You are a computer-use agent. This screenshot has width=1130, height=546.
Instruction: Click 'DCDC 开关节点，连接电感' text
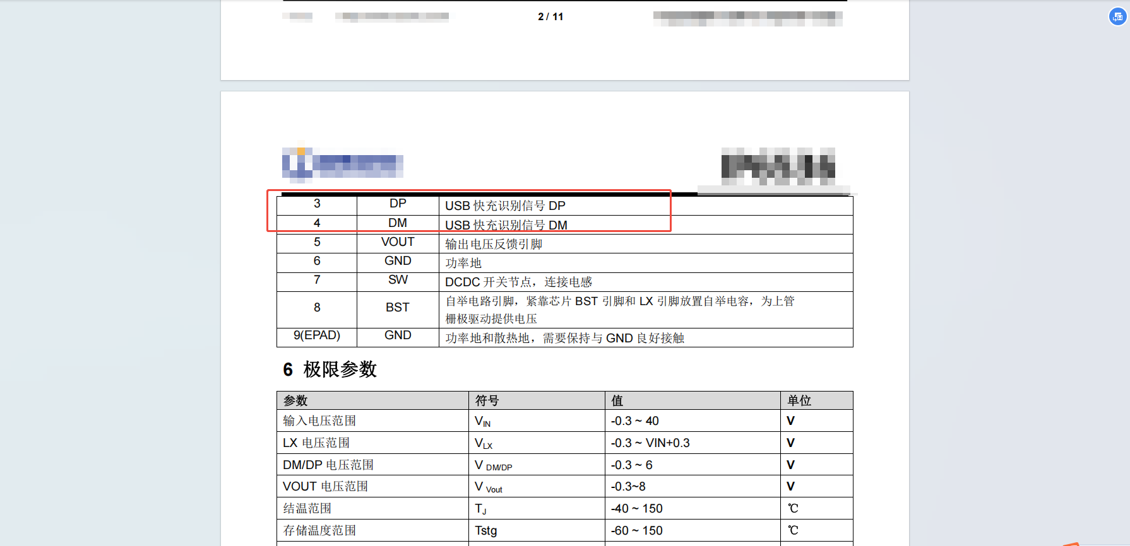(x=518, y=282)
